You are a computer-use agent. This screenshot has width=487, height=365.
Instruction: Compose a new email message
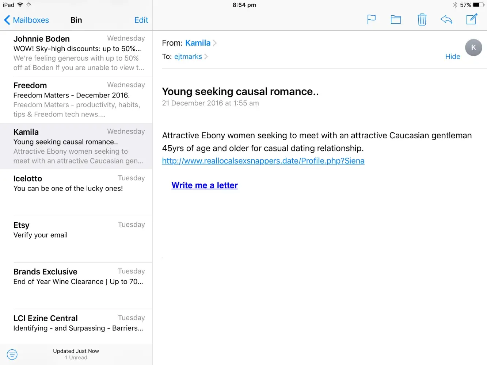[x=472, y=19]
